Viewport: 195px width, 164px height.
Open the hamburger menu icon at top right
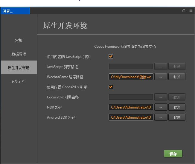point(191,11)
